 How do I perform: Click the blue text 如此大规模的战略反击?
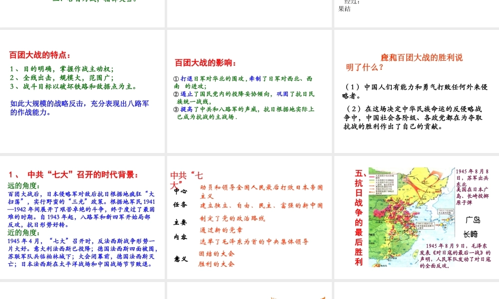(x=79, y=108)
